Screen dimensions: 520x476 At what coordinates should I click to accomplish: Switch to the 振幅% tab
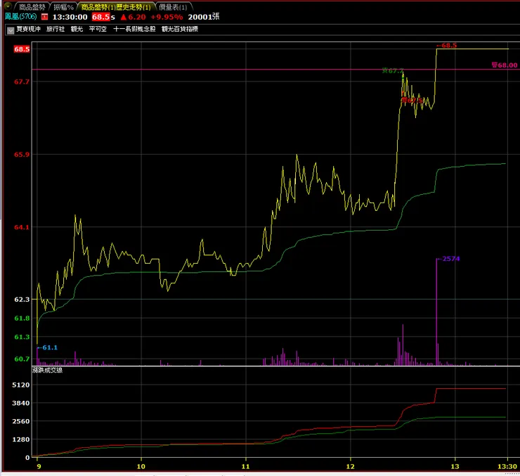[63, 7]
